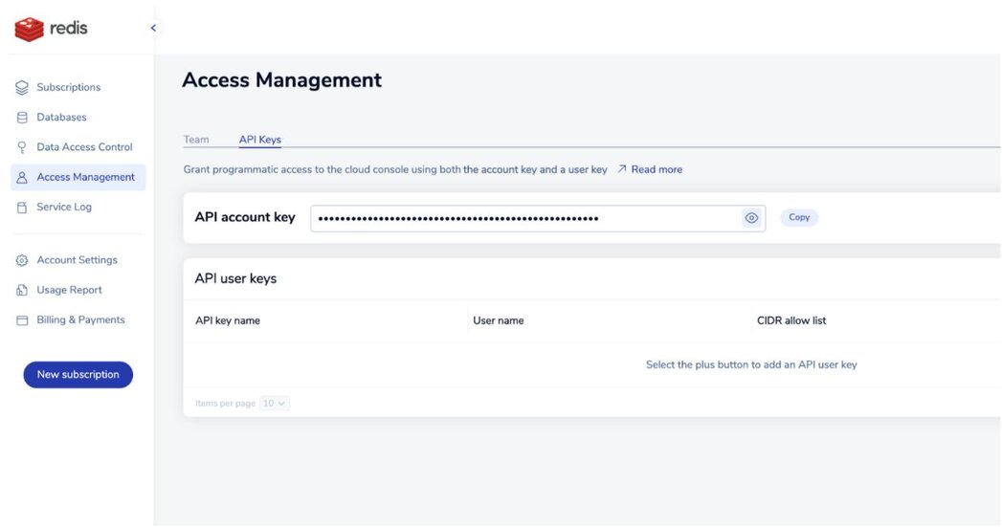Click the masked API account key field
The image size is (1002, 527).
524,218
